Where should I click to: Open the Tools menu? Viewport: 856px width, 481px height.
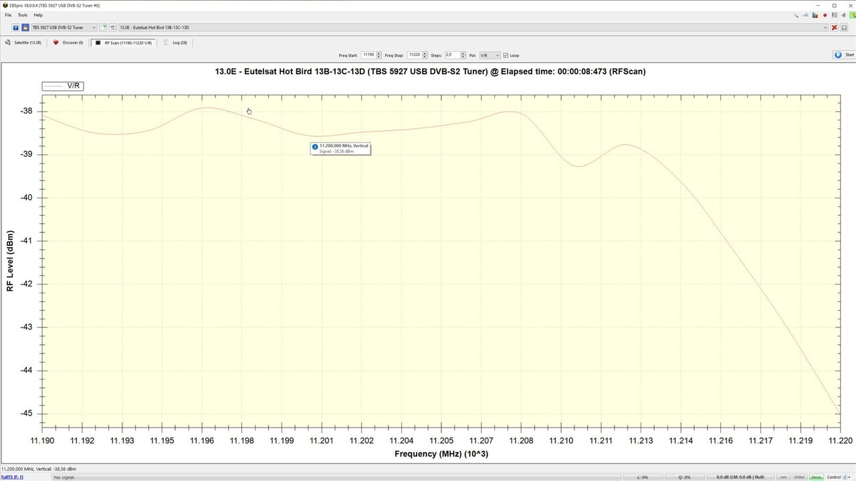22,15
